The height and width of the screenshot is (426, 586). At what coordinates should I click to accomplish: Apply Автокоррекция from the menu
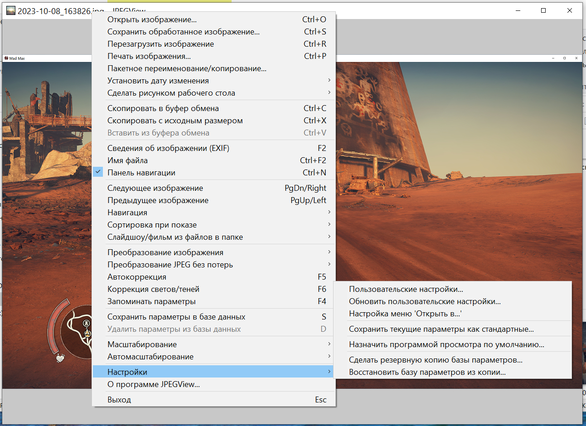213,277
